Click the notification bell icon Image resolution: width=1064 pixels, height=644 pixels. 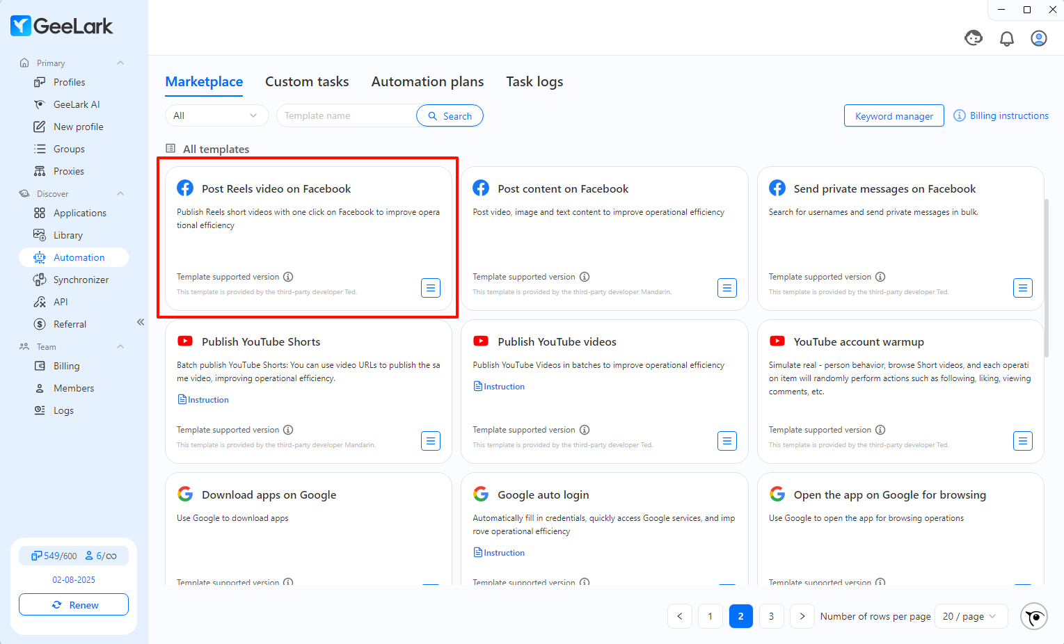pos(1006,38)
